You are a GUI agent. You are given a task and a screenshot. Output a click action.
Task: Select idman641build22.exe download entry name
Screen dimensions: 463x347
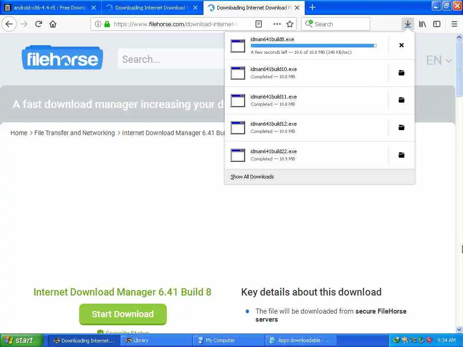[274, 151]
